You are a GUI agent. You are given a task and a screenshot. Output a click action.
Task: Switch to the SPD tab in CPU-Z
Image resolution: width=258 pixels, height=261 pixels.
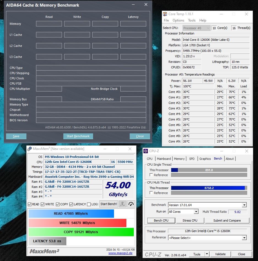192,159
